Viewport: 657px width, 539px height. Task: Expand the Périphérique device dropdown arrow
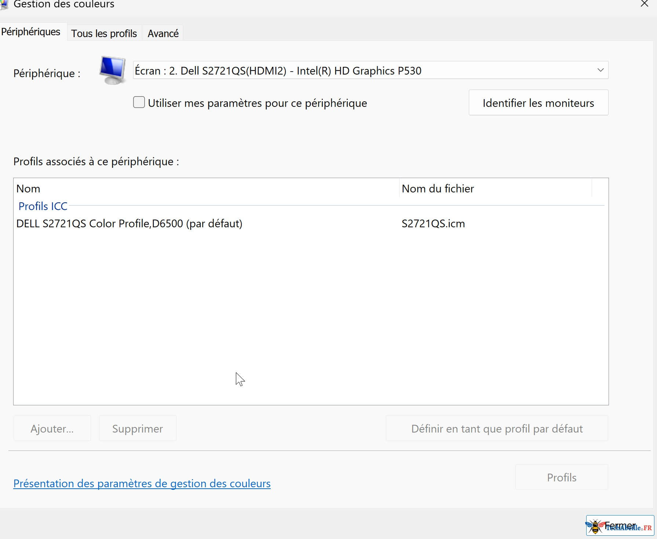[600, 70]
